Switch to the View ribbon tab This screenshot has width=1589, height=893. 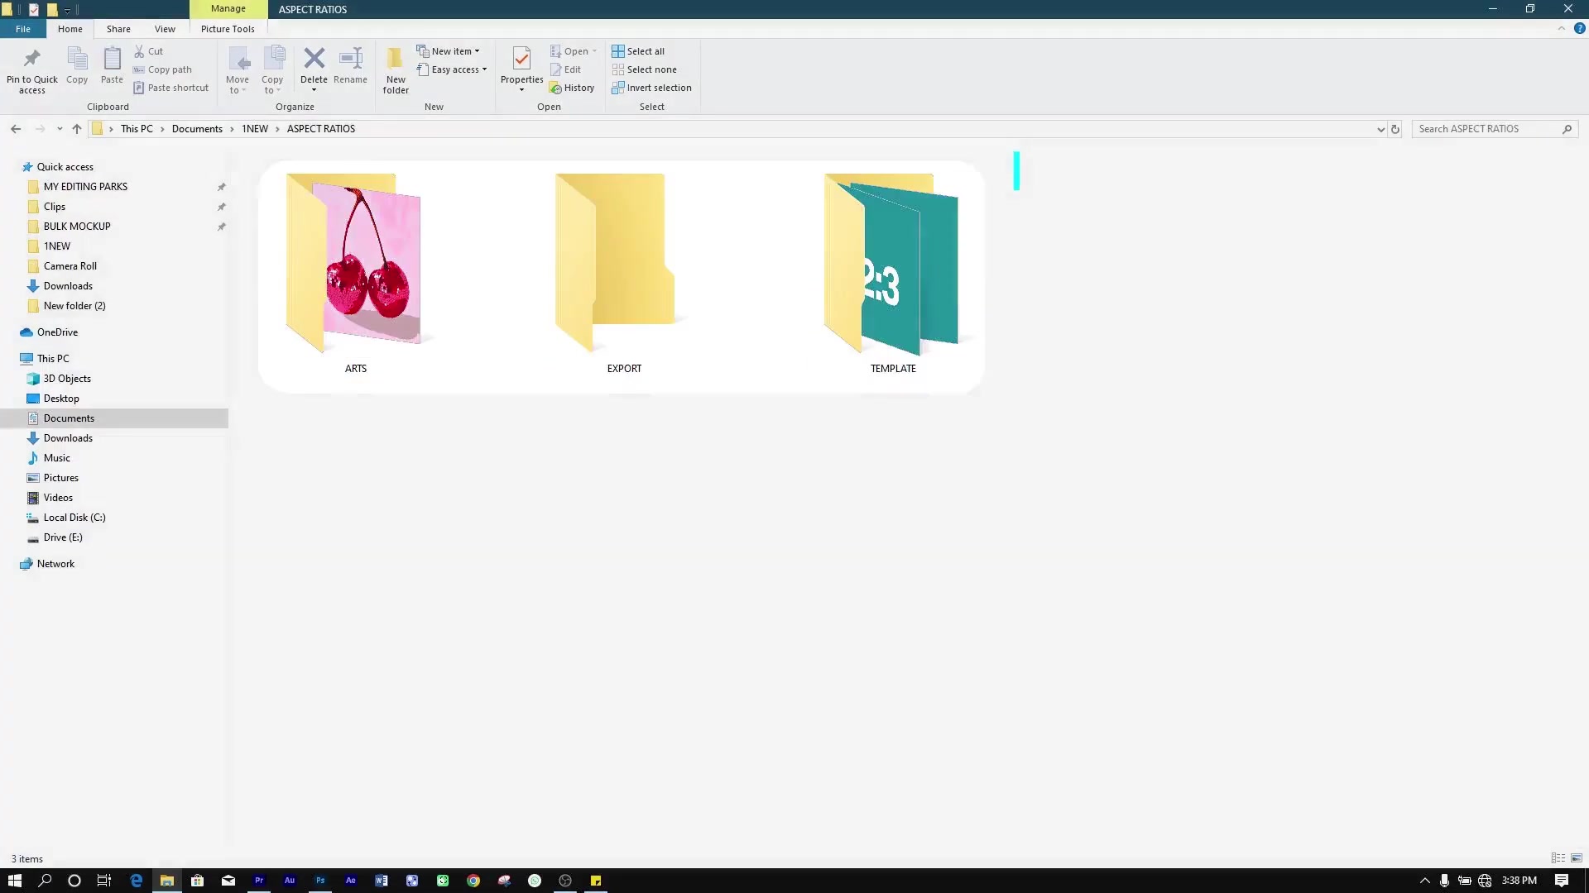[x=165, y=28]
